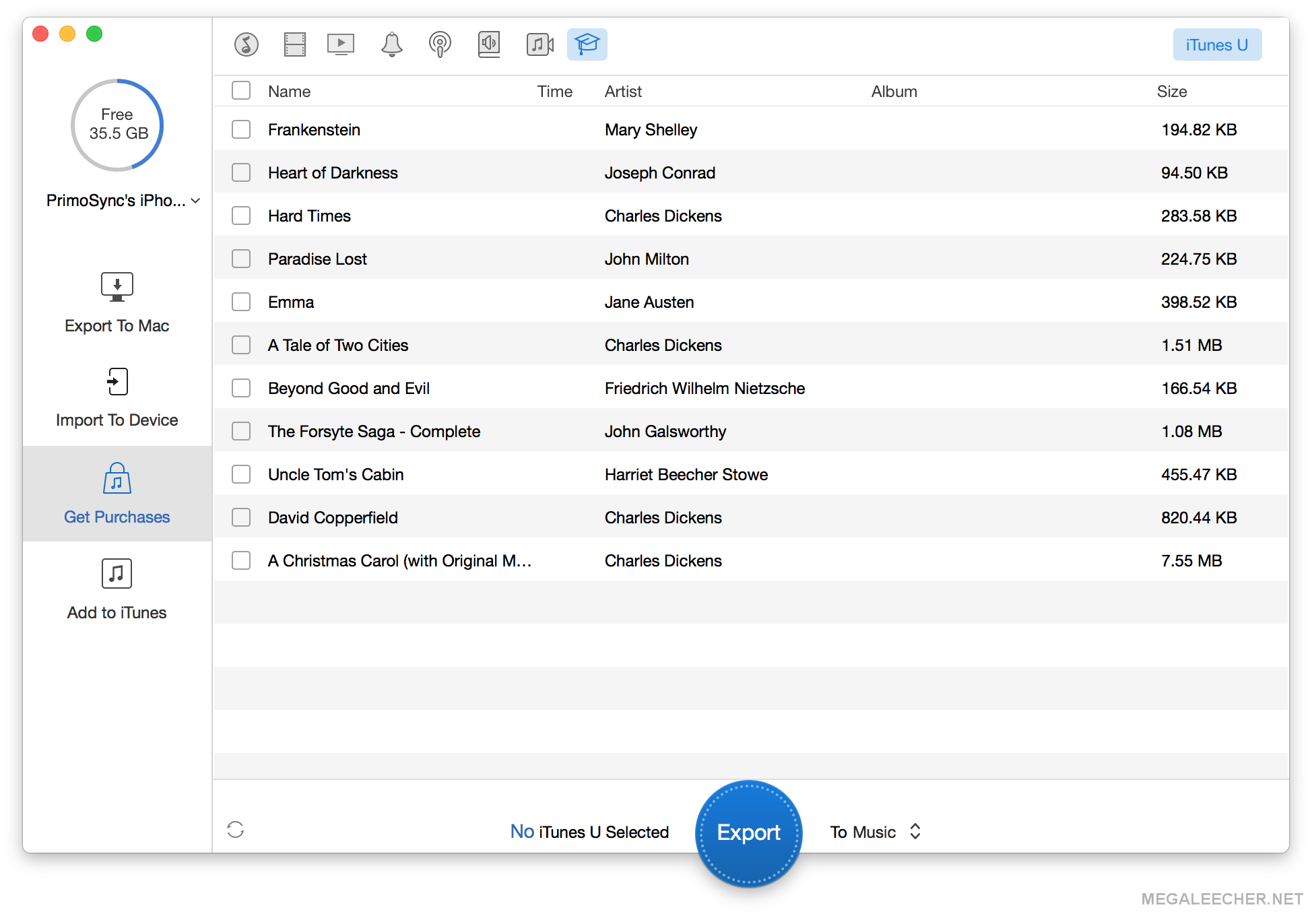Click the John Milton artist cell

[647, 259]
